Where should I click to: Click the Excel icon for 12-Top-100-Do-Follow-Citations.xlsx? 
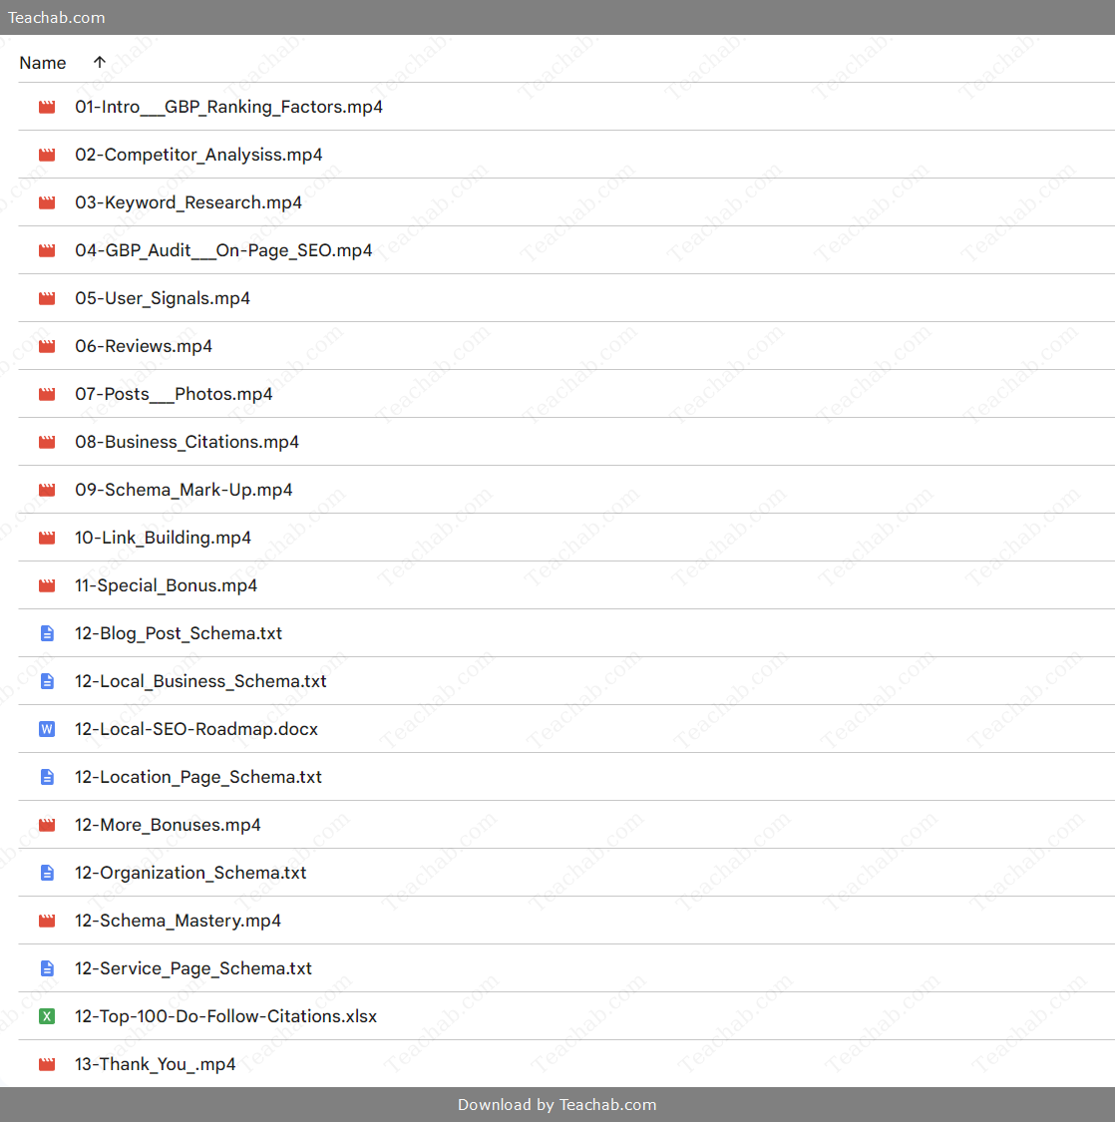click(47, 1016)
